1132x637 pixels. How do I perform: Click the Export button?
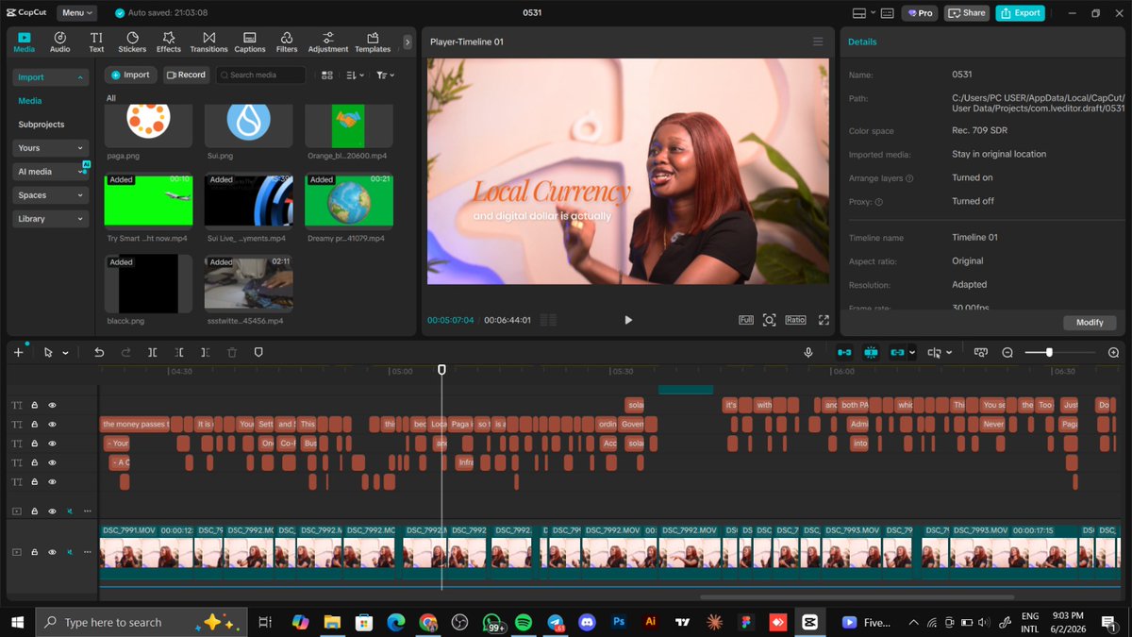pos(1021,13)
